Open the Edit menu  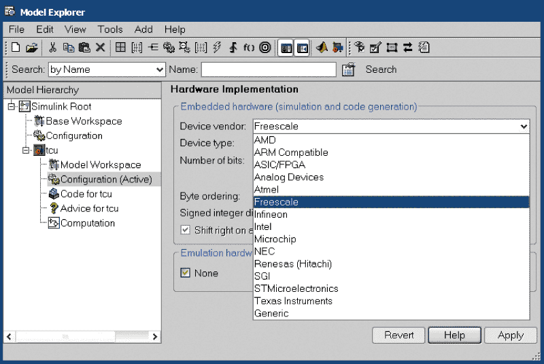coord(45,29)
